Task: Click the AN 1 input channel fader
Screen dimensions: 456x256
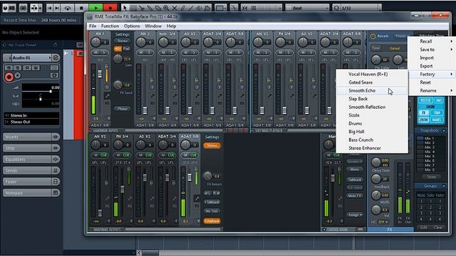Action: (100, 73)
